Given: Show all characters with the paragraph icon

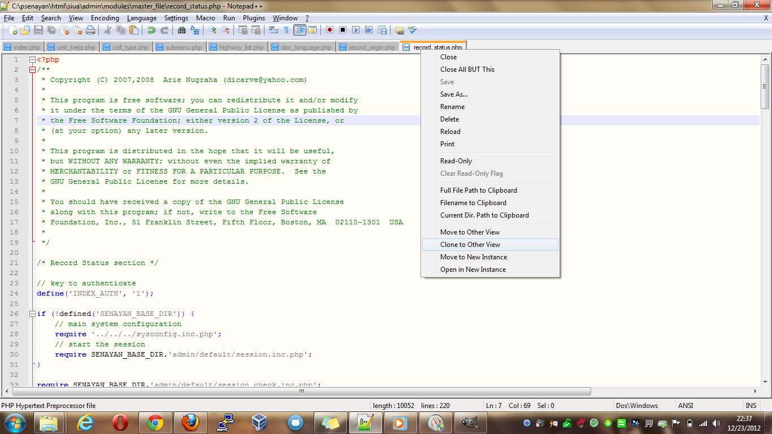Looking at the screenshot, I should coord(286,30).
